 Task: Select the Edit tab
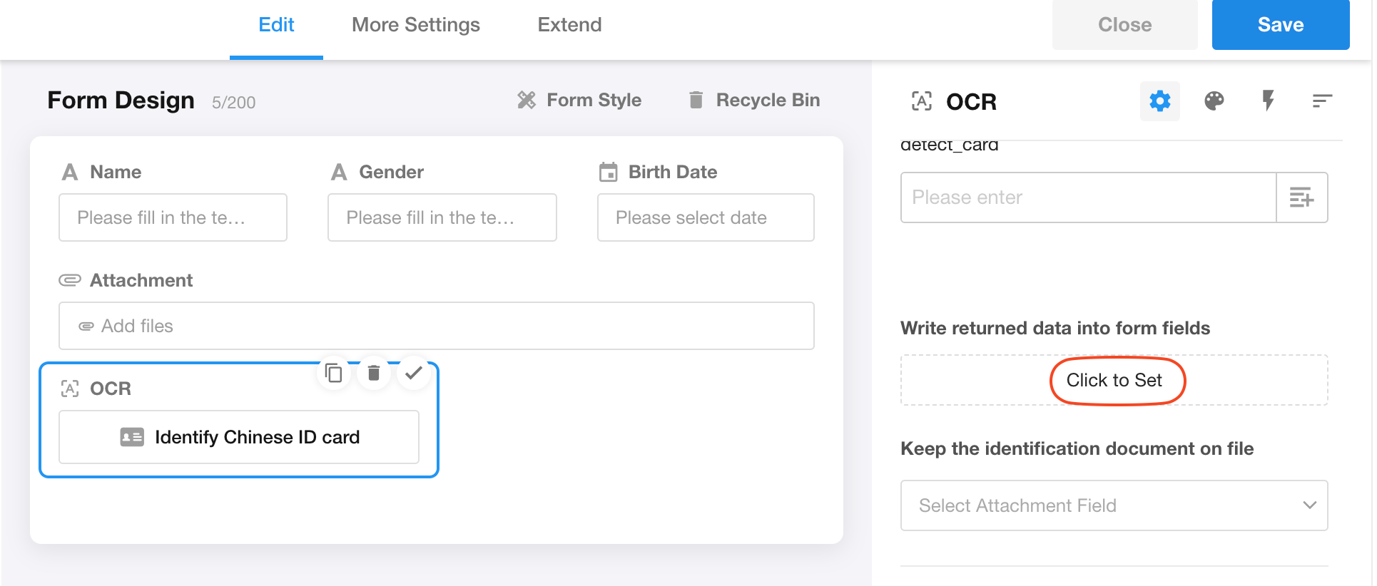click(276, 25)
